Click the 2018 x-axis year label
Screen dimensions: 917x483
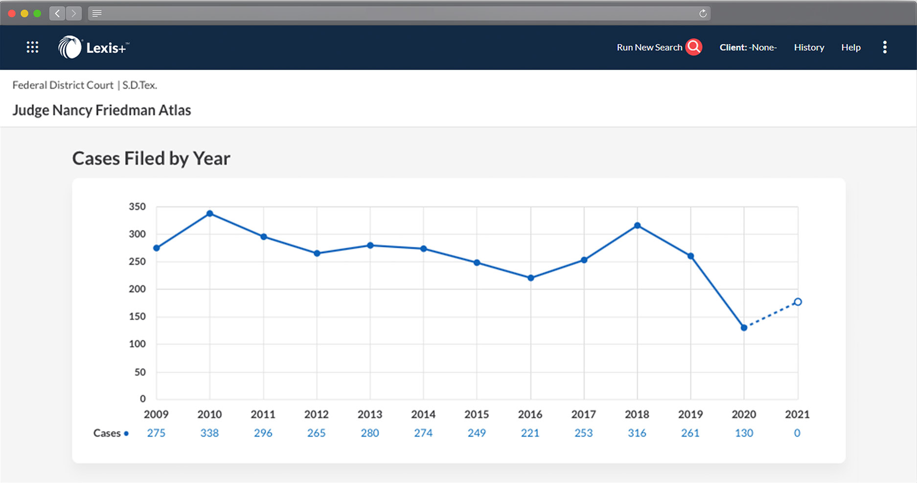tap(637, 414)
